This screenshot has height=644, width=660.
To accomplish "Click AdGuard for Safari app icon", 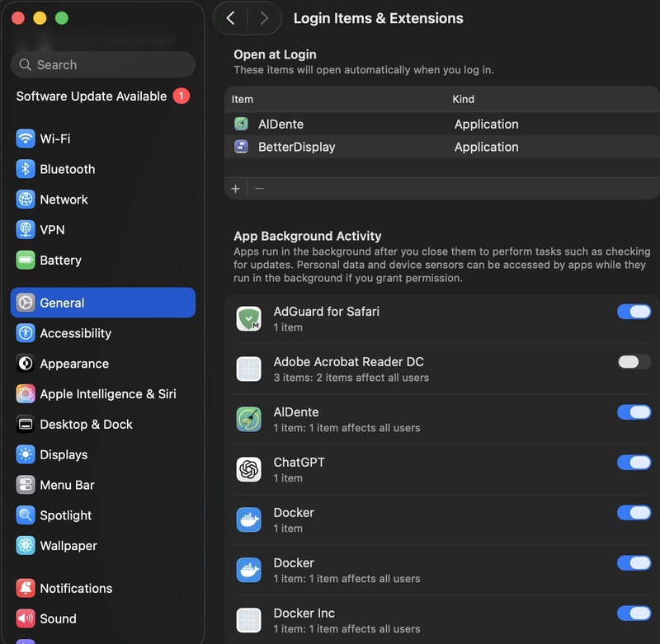I will pos(249,318).
